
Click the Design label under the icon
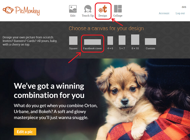(x=103, y=16)
